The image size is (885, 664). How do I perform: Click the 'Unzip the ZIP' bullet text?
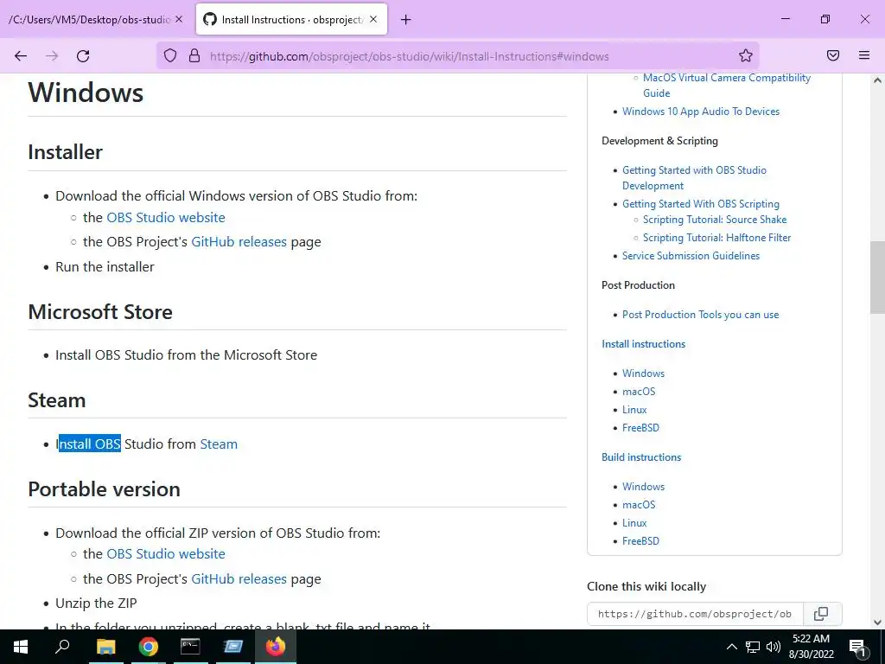(x=96, y=603)
